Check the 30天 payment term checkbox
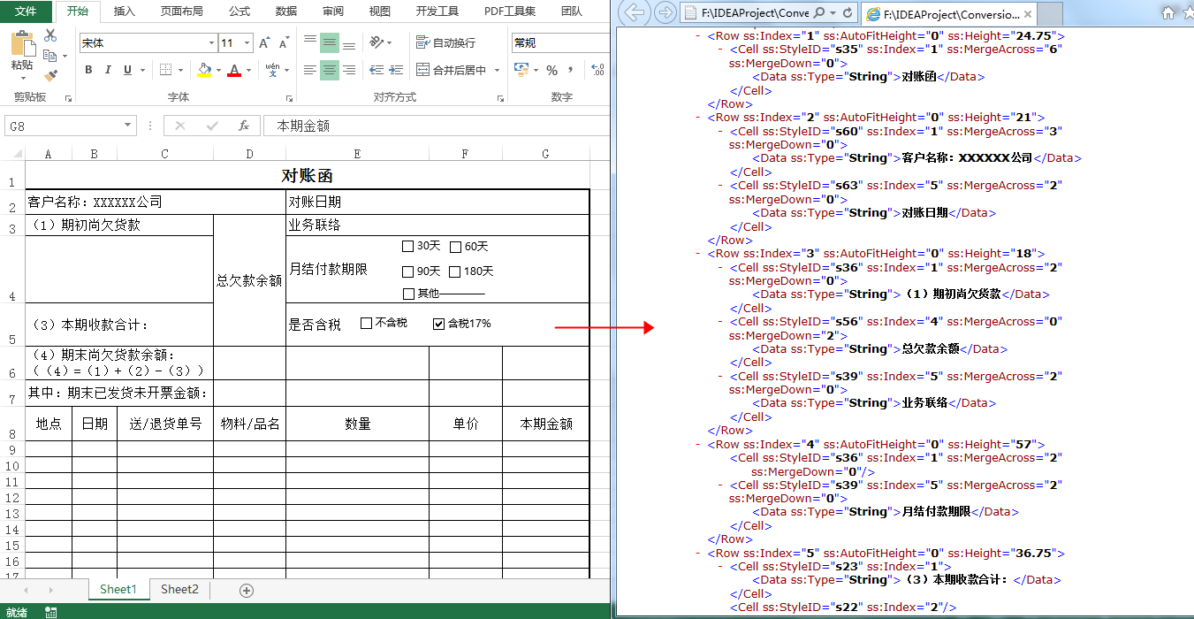The width and height of the screenshot is (1194, 619). 407,246
